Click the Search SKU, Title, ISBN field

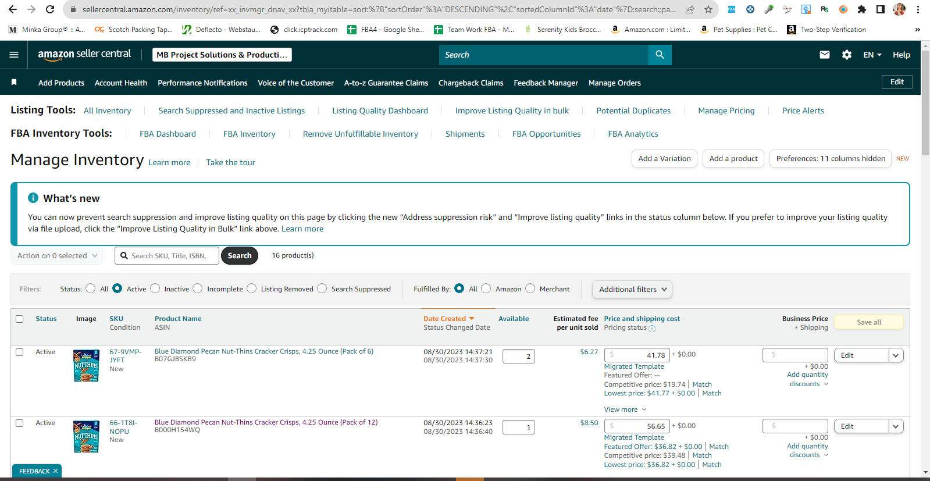[x=167, y=256]
